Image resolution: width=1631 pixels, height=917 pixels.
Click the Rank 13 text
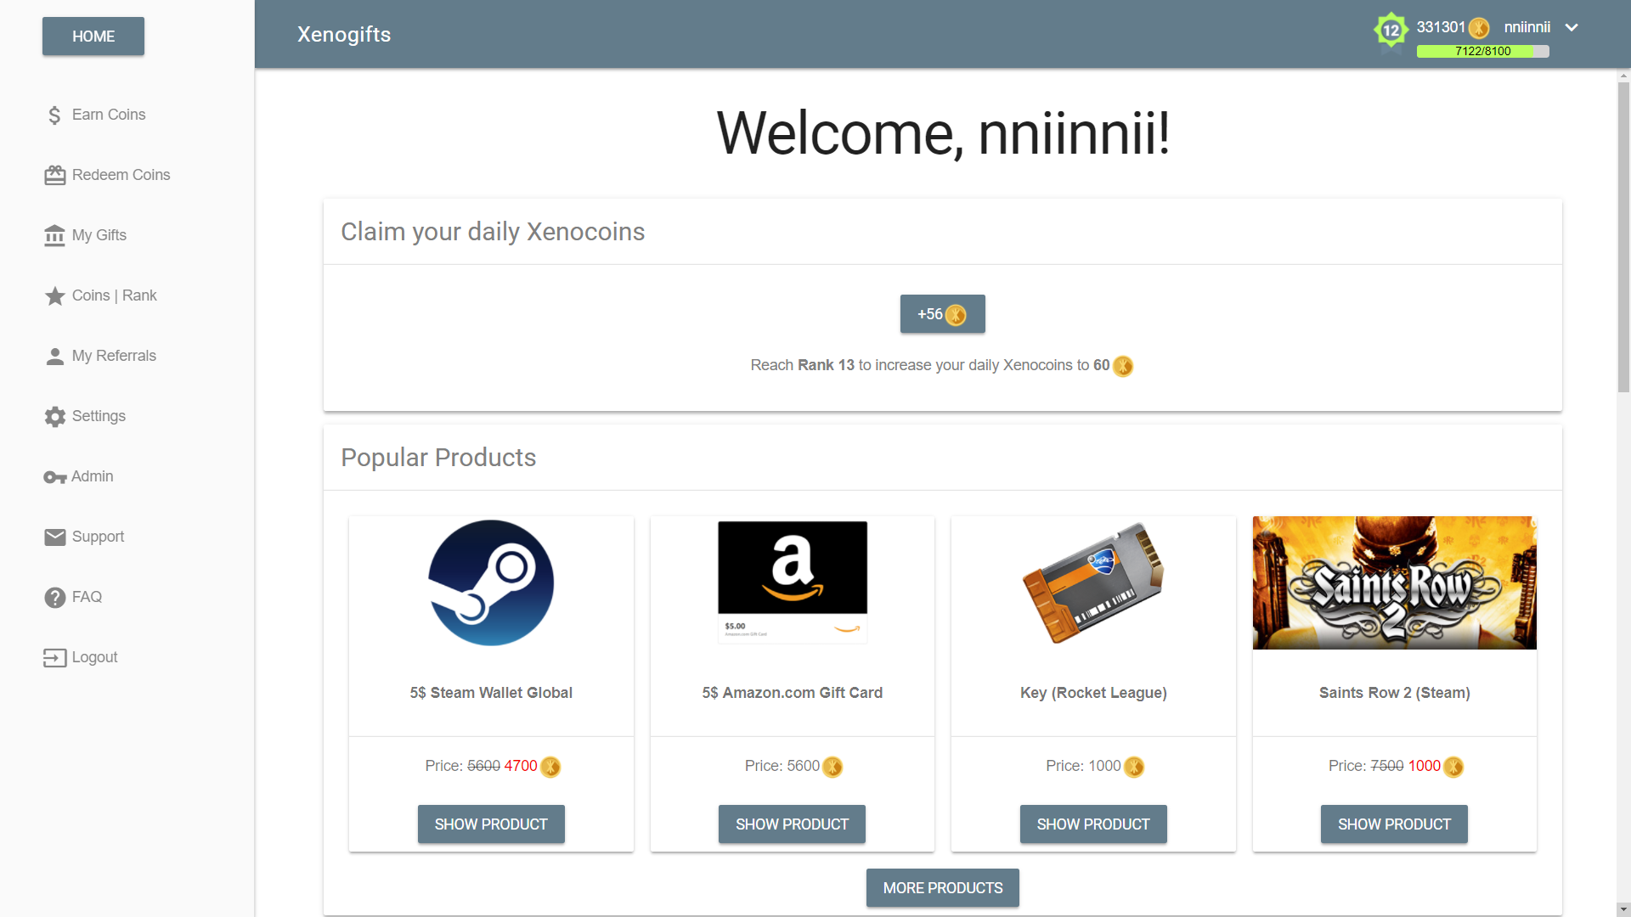826,365
